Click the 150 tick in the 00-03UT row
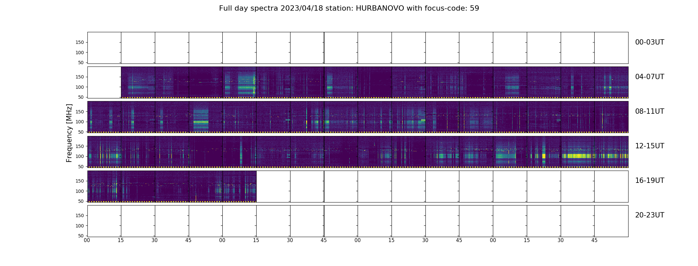The height and width of the screenshot is (266, 698). pos(80,42)
